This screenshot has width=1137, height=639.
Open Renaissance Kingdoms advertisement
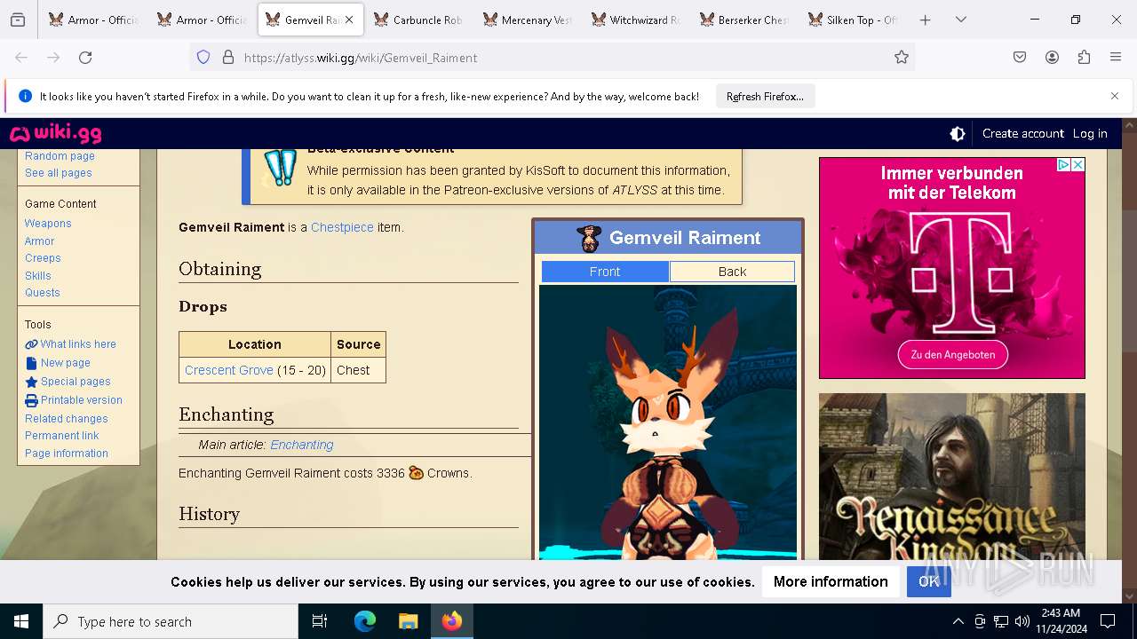[952, 477]
